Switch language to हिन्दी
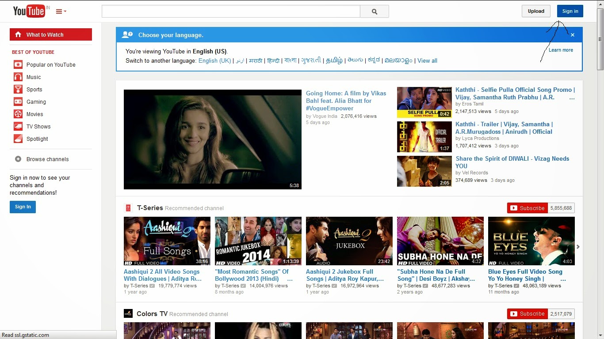Image resolution: width=604 pixels, height=339 pixels. [x=273, y=60]
